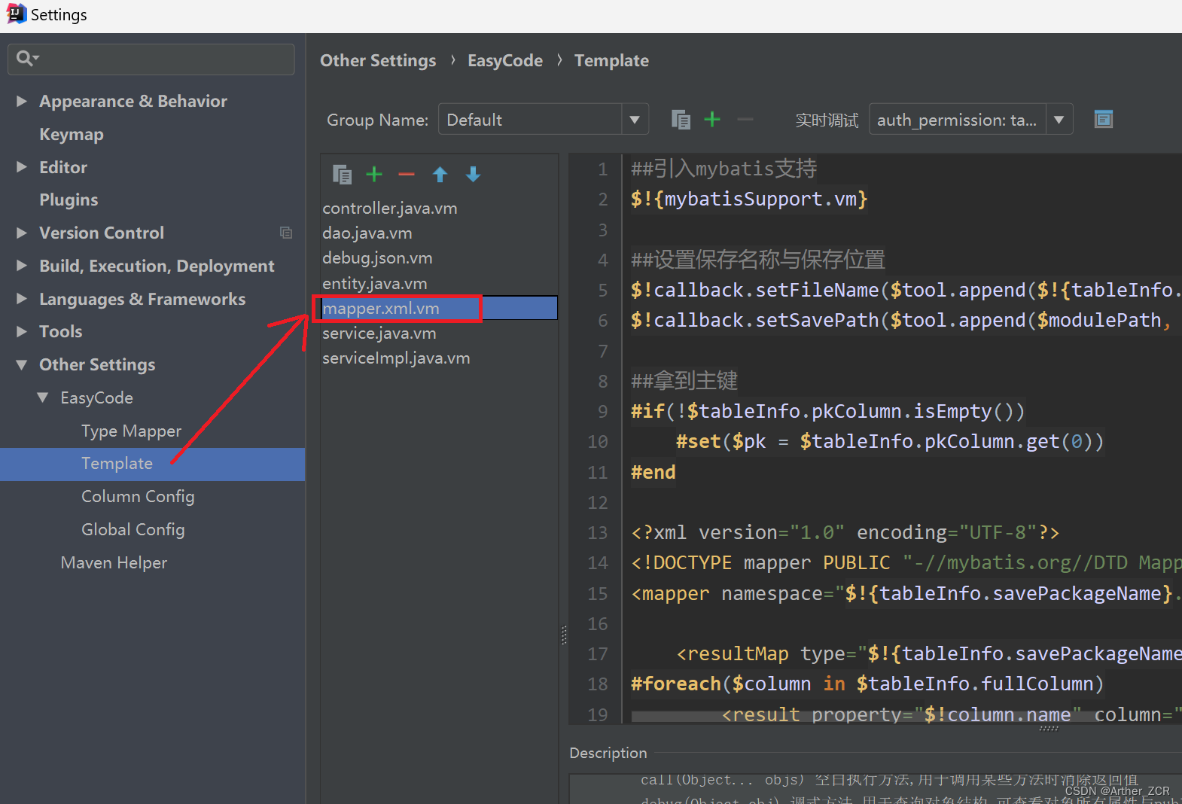The height and width of the screenshot is (804, 1182).
Task: Click the debug window icon near auth_permission
Action: point(1103,119)
